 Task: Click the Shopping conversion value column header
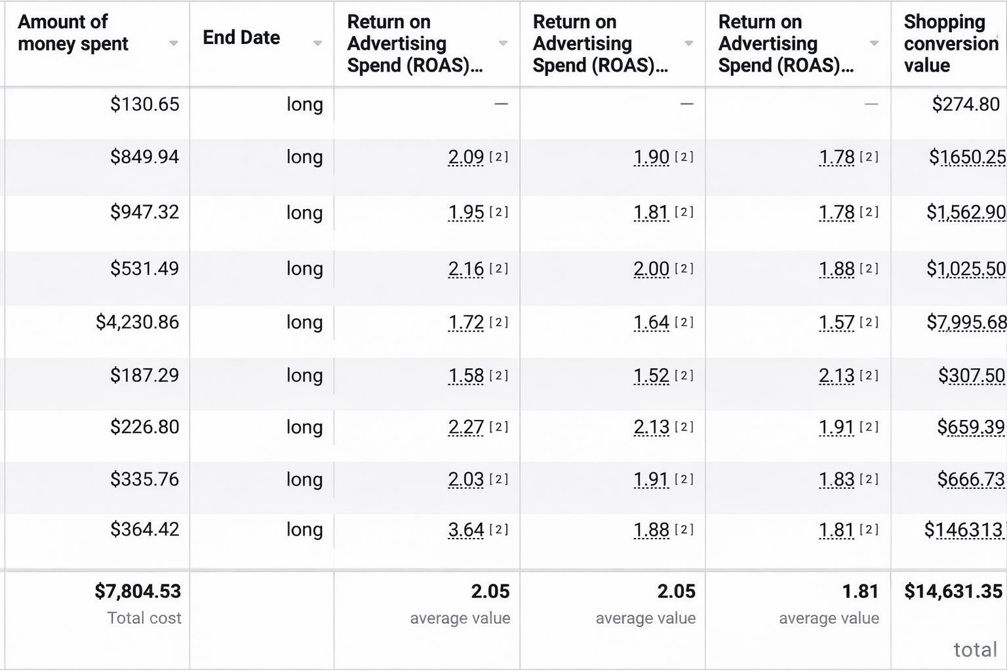(950, 43)
